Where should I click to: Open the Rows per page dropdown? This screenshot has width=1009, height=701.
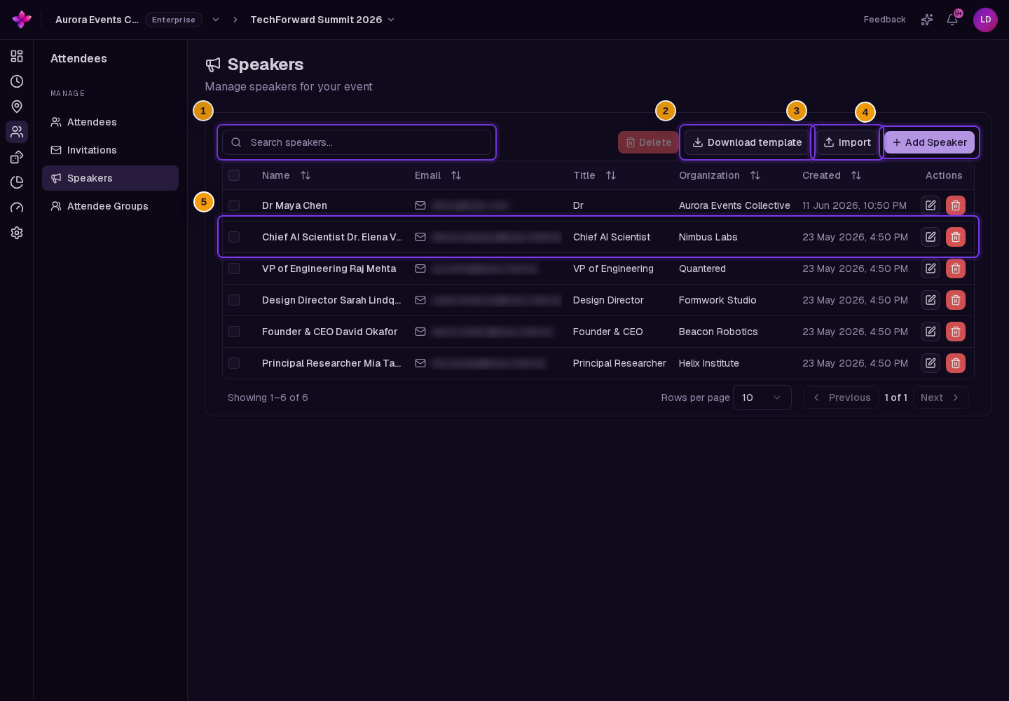(x=762, y=397)
